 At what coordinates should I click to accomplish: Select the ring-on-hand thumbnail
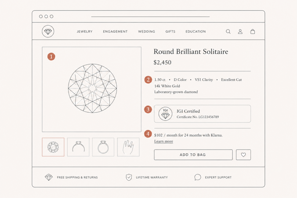pos(128,147)
